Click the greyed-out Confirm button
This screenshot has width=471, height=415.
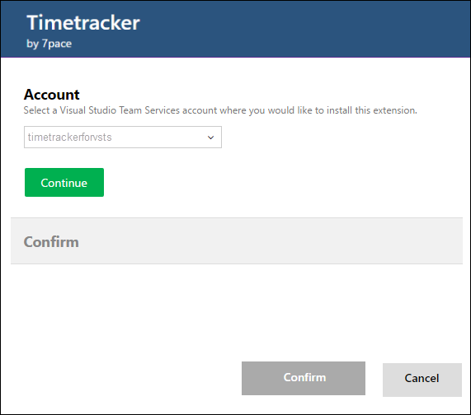tap(304, 378)
